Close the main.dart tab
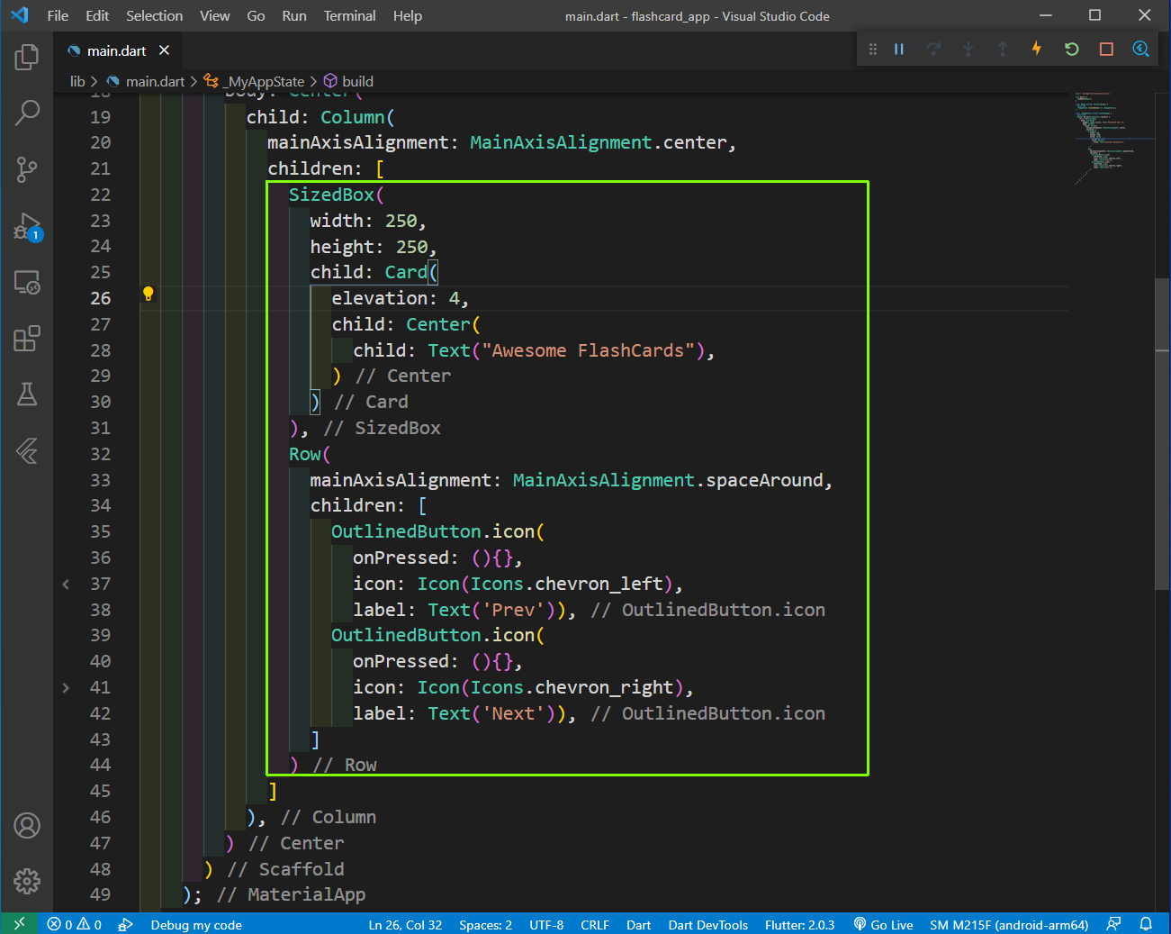The width and height of the screenshot is (1171, 934). 164,50
